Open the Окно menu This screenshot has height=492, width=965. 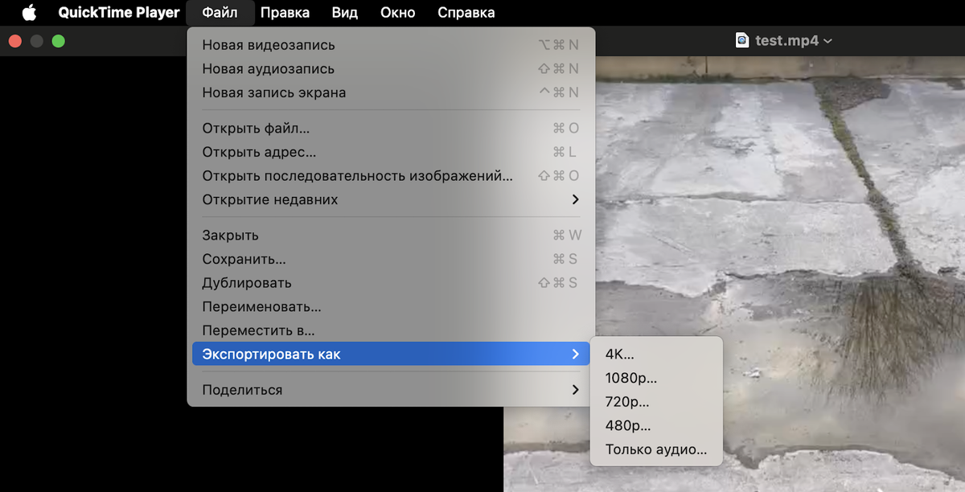point(397,13)
